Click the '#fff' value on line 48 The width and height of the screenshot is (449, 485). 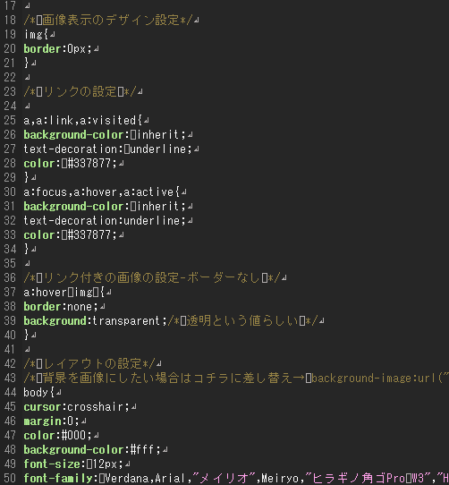click(x=142, y=450)
